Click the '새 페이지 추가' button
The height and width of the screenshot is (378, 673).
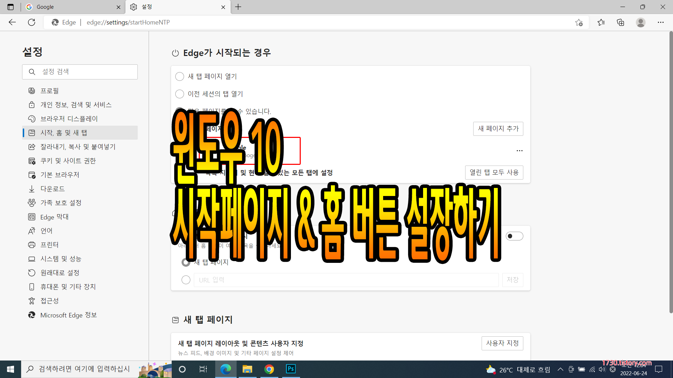(498, 128)
